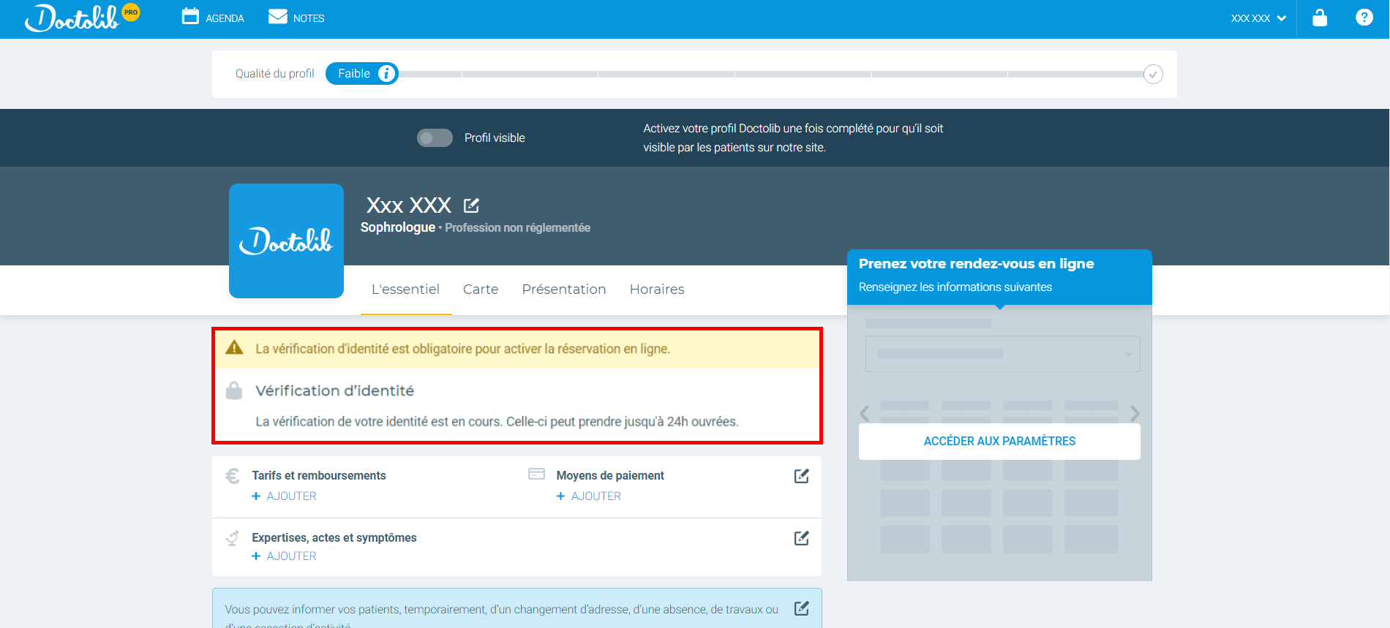Click 'Expertises, actes et symptômes' label
This screenshot has width=1390, height=628.
click(334, 538)
